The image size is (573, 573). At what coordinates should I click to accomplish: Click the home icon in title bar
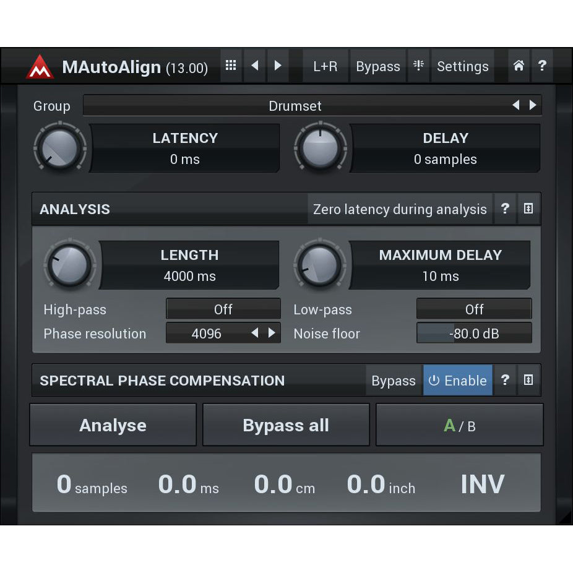519,66
